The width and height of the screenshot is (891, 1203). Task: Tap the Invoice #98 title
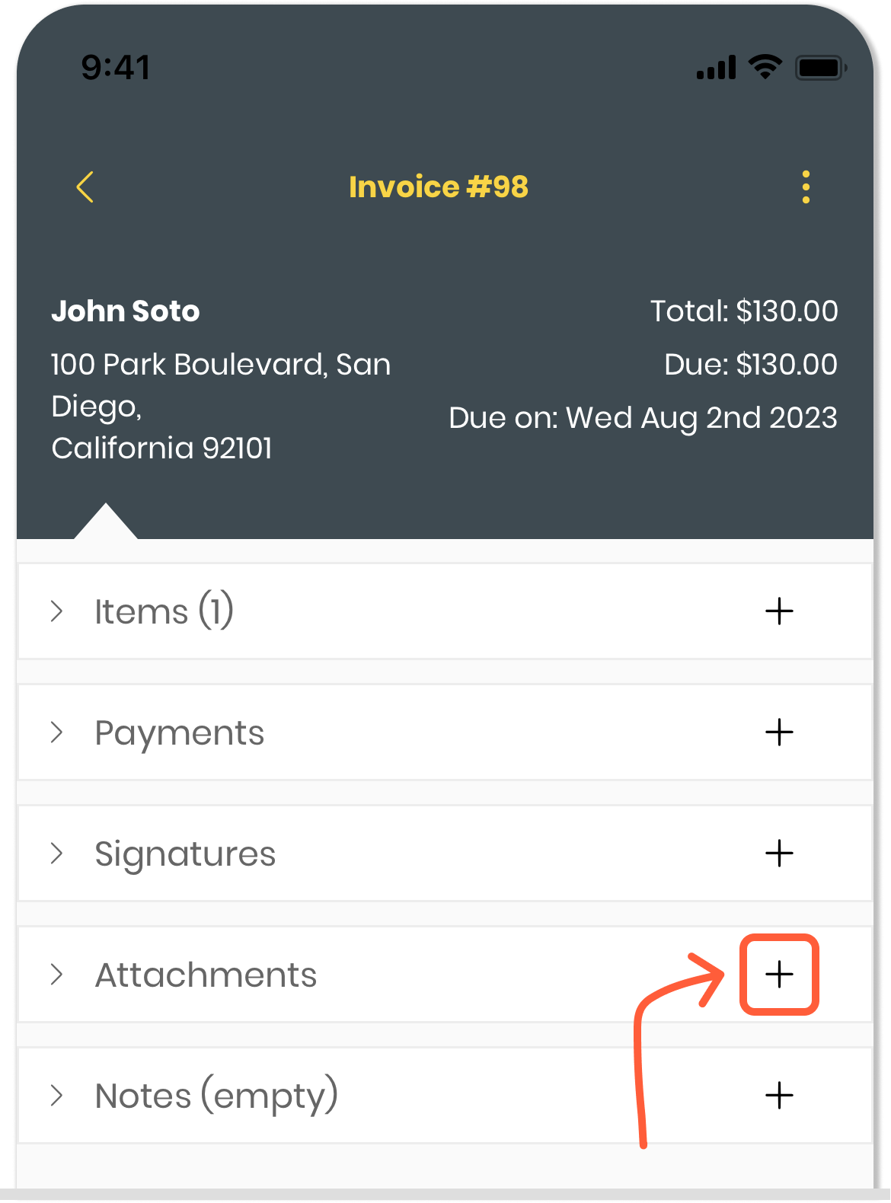[438, 187]
